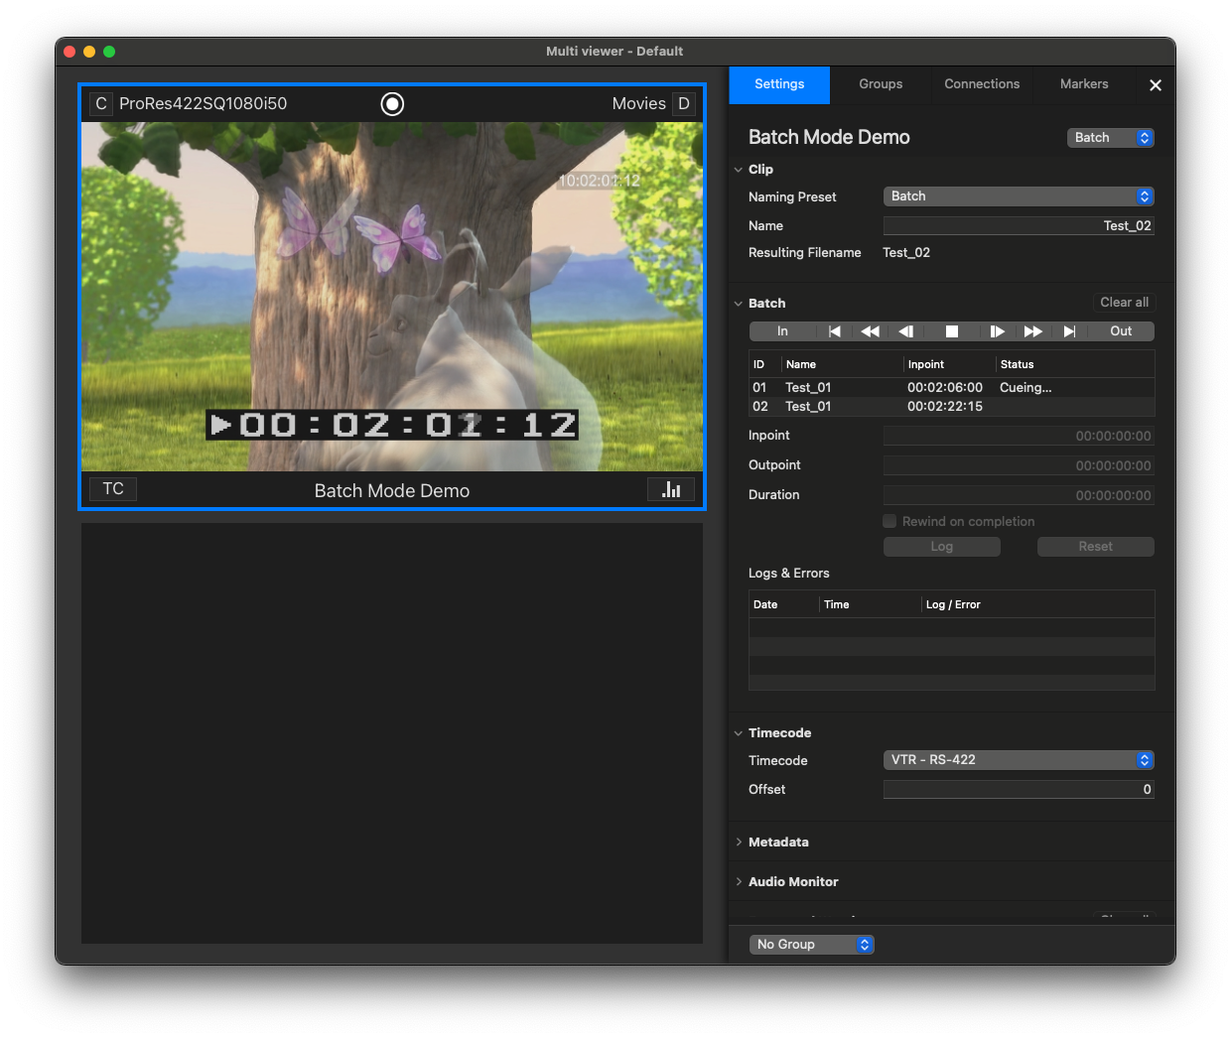This screenshot has height=1038, width=1231.
Task: Click the record button above the video
Action: click(x=392, y=103)
